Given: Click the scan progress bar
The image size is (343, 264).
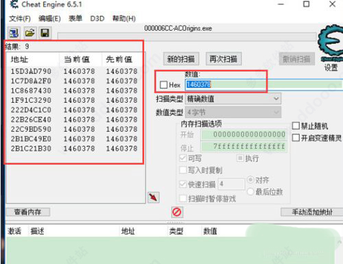Looking at the screenshot, I should 187,36.
